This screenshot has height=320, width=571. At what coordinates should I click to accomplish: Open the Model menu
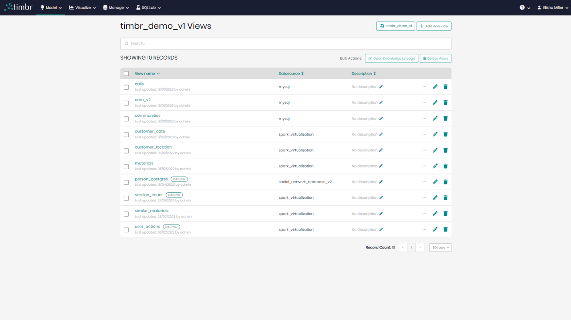[50, 7]
